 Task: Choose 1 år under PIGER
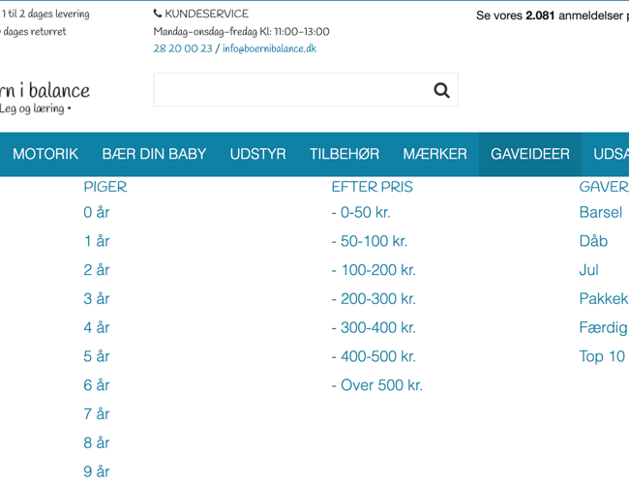tap(96, 241)
